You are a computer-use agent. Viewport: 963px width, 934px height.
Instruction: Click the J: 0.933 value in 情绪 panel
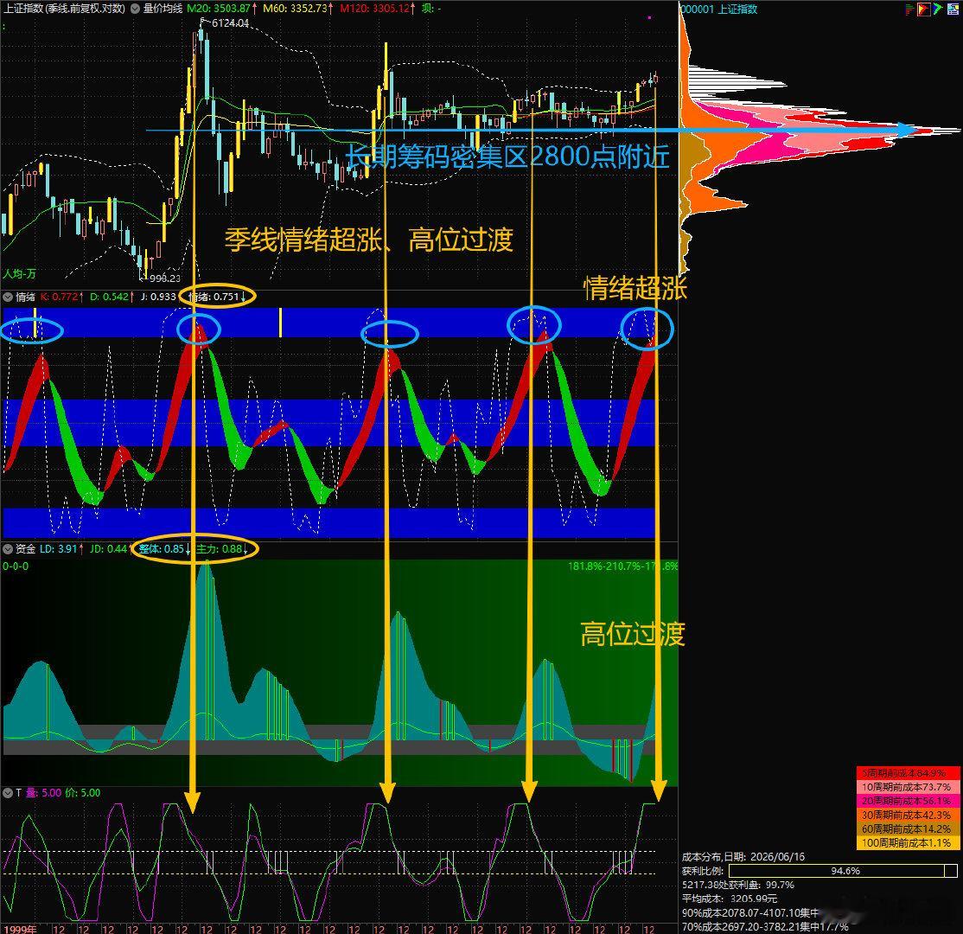158,297
